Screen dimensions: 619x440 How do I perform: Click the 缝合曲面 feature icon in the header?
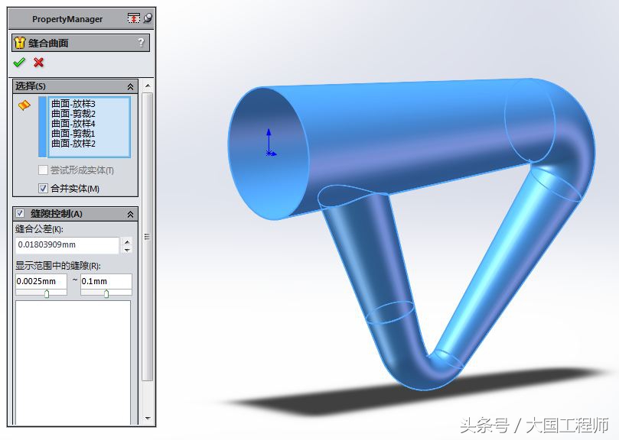point(18,43)
